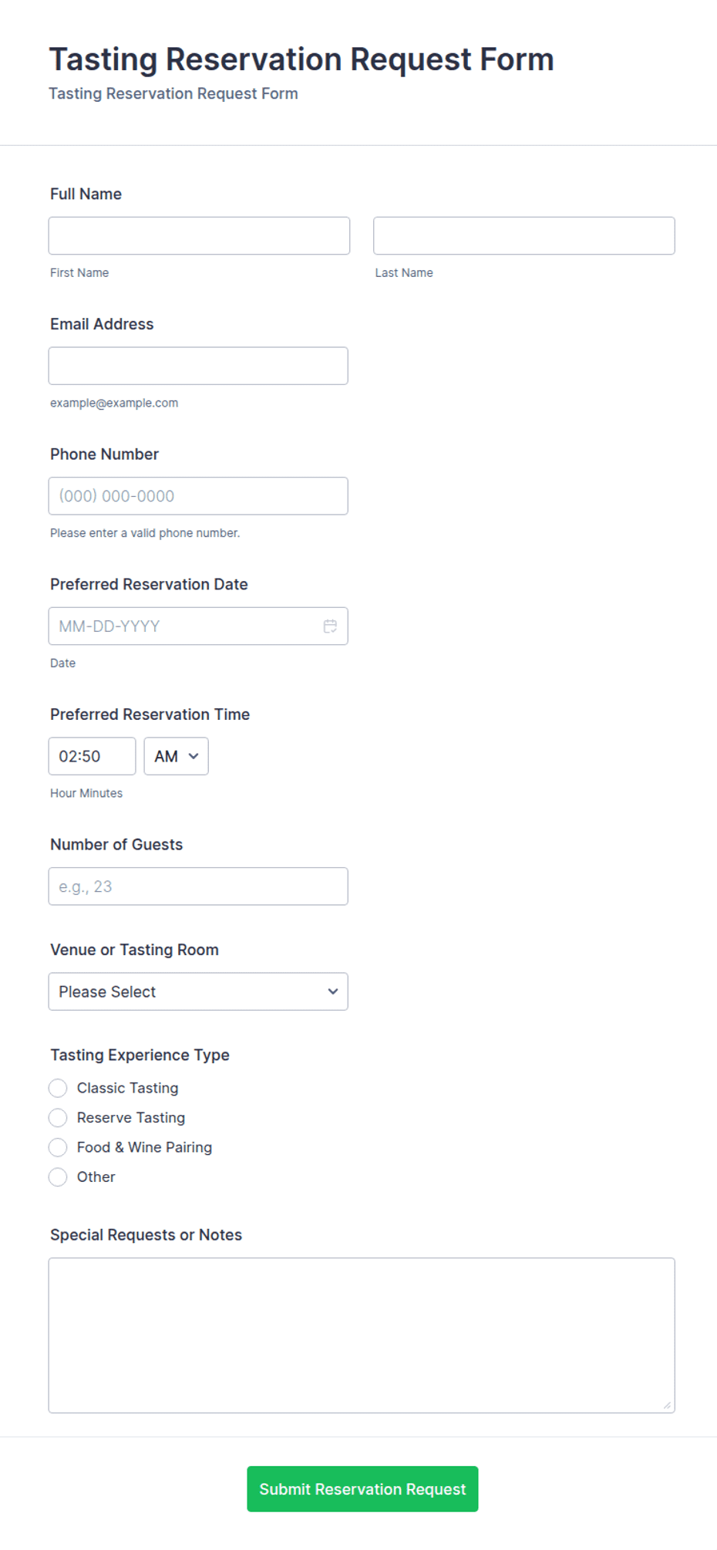Focus the Last Name text box
The image size is (717, 1550).
524,235
